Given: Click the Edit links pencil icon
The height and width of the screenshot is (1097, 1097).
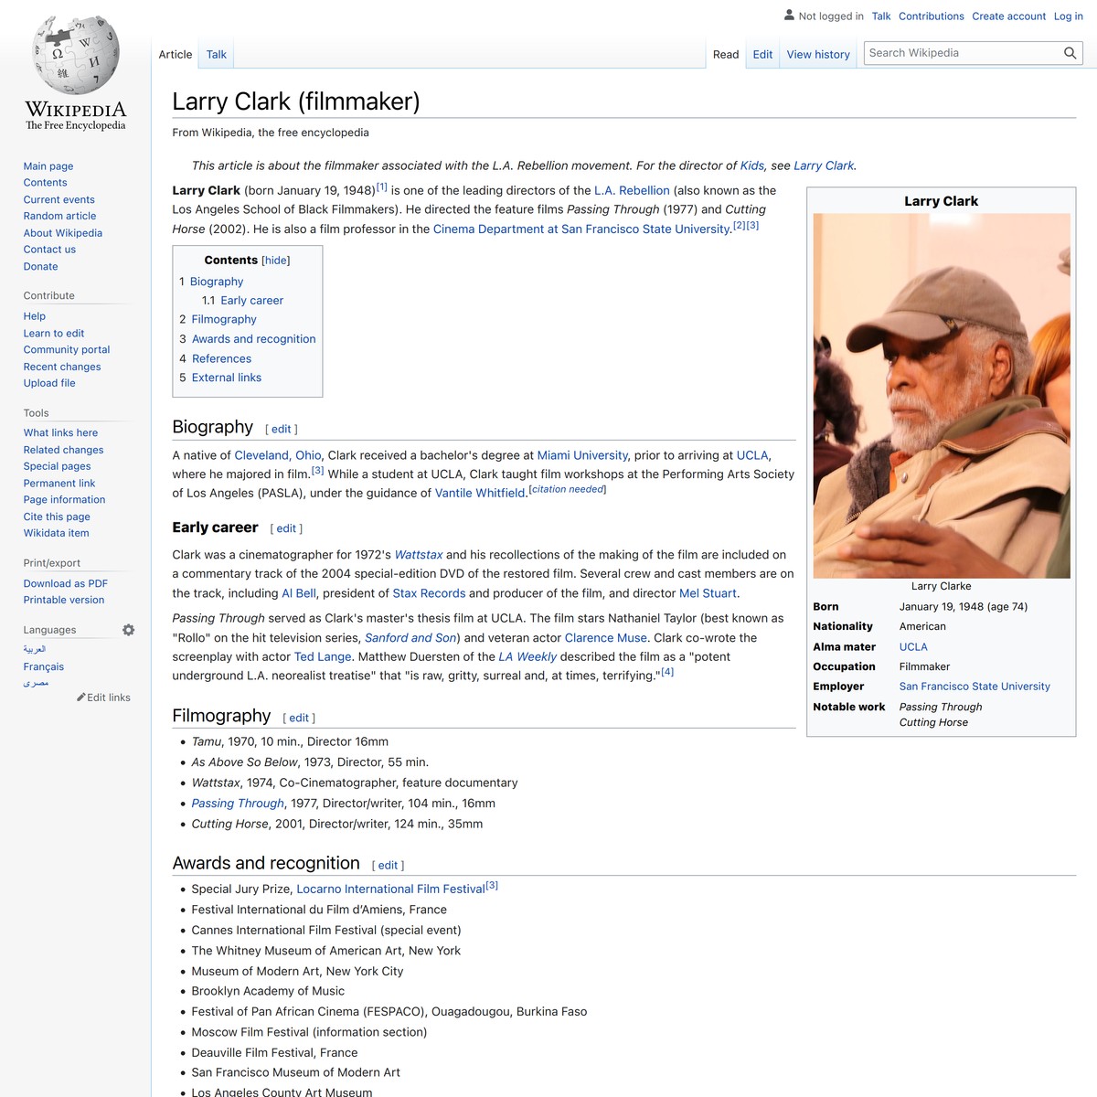Looking at the screenshot, I should pos(81,697).
